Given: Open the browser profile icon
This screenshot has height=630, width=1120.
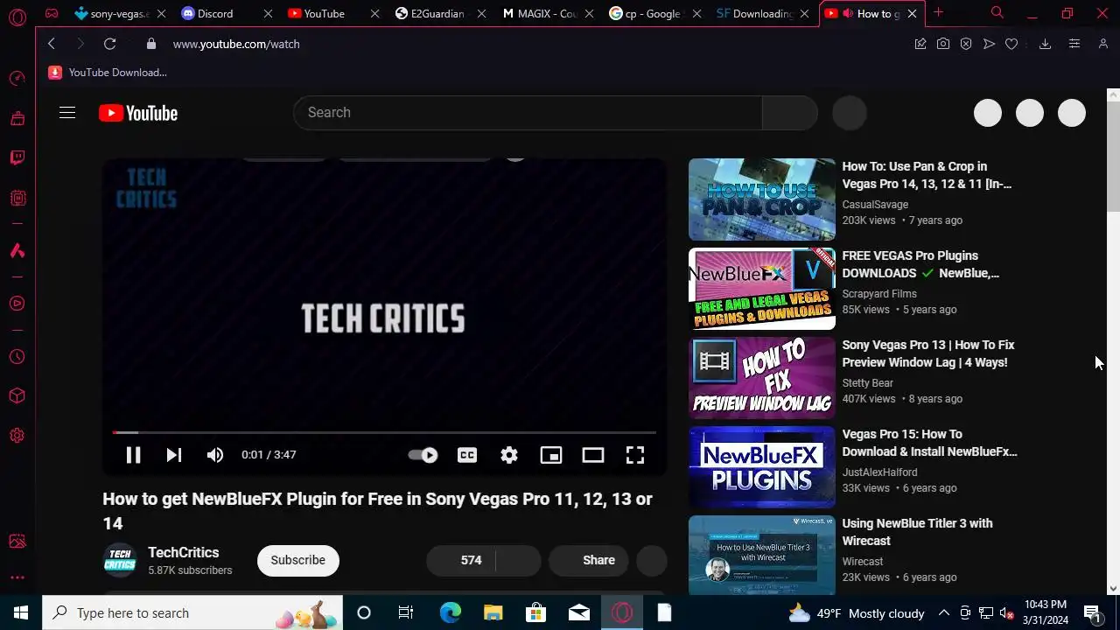Looking at the screenshot, I should (1102, 44).
